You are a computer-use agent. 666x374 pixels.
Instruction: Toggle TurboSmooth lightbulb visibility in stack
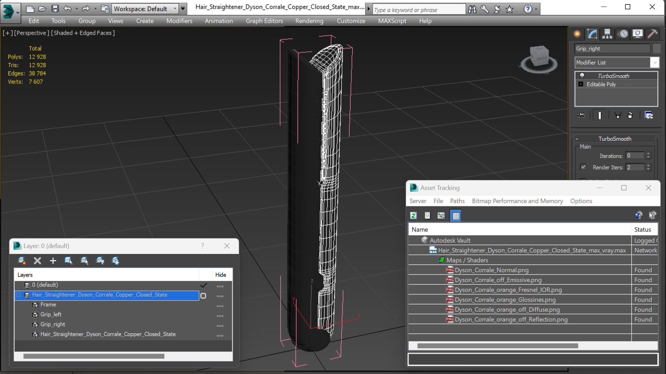(x=582, y=76)
